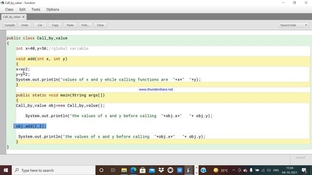Open the notification center icon
Screen dimensions: 312x175
pos(304,170)
